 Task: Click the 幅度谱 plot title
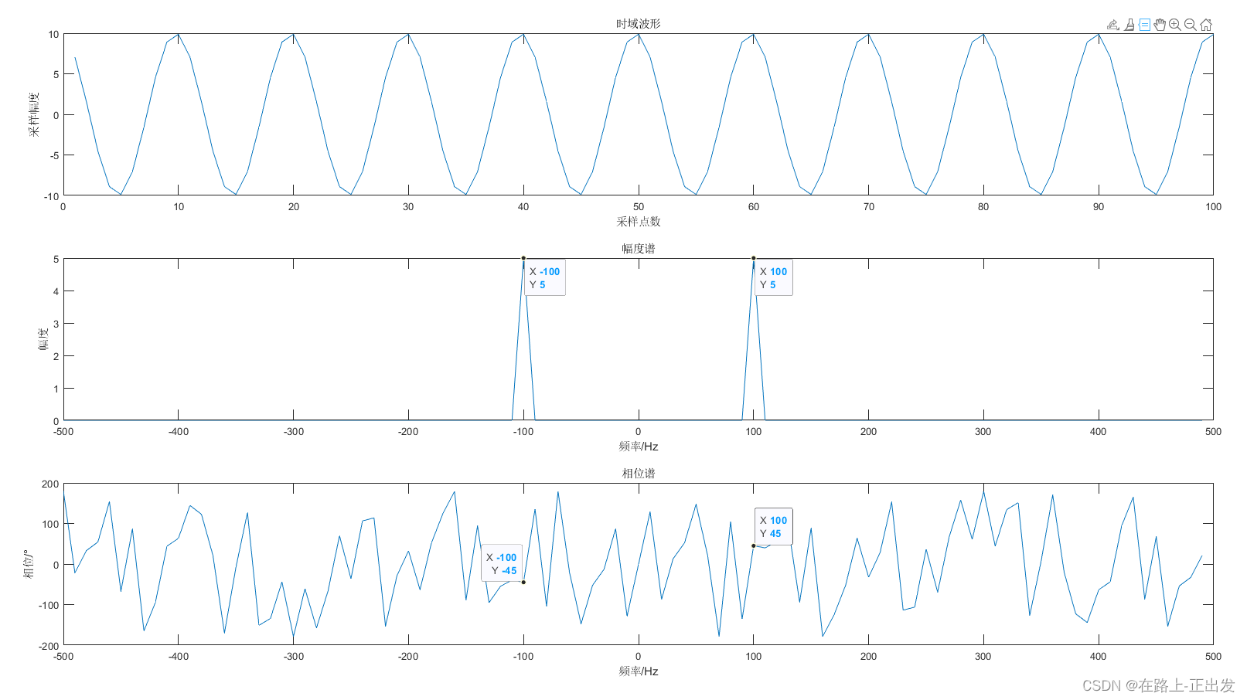pyautogui.click(x=639, y=249)
